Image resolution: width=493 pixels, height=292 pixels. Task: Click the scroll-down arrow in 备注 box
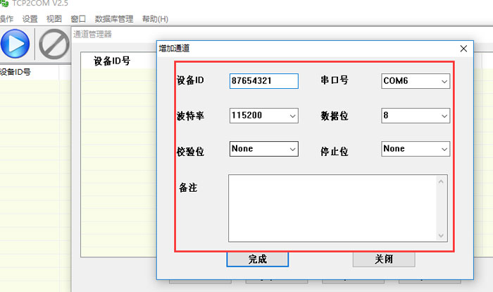coord(442,236)
